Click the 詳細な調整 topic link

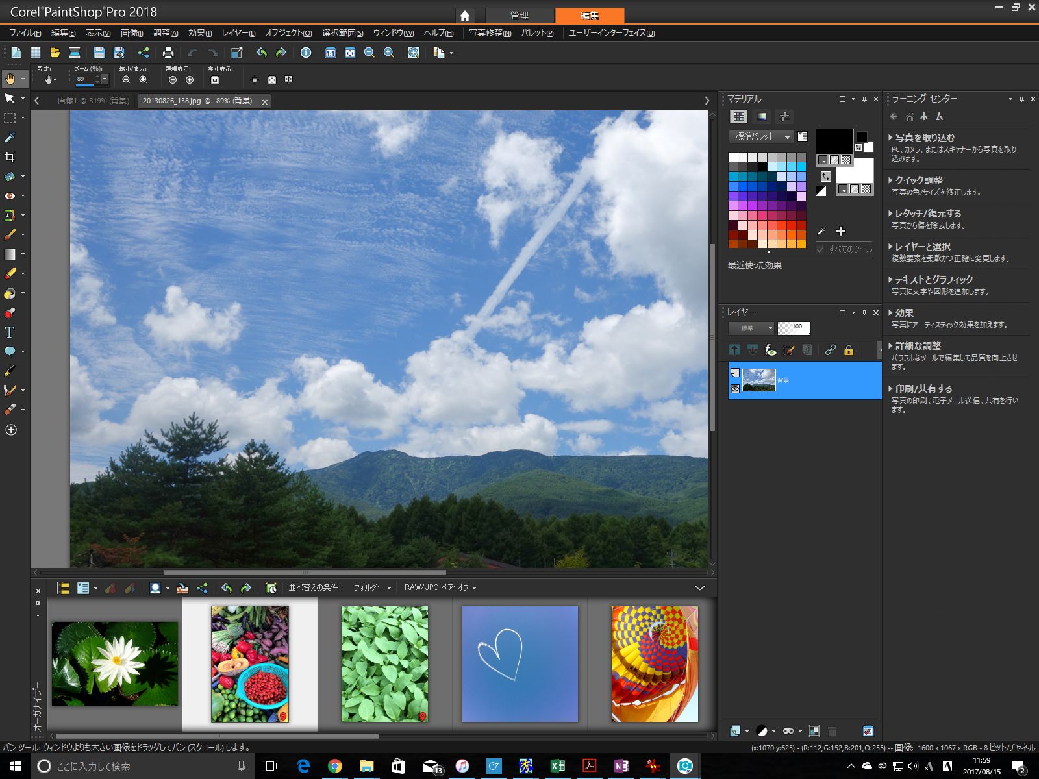click(918, 346)
